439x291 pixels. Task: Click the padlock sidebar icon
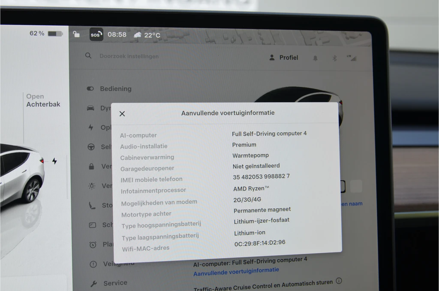(91, 166)
